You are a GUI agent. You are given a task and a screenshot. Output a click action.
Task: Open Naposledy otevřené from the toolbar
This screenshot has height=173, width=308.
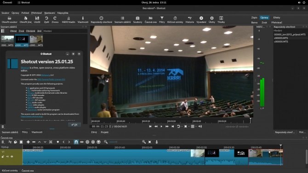(101, 20)
